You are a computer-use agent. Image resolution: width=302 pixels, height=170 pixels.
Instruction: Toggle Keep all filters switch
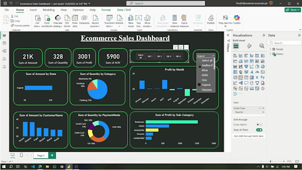[x=259, y=130]
